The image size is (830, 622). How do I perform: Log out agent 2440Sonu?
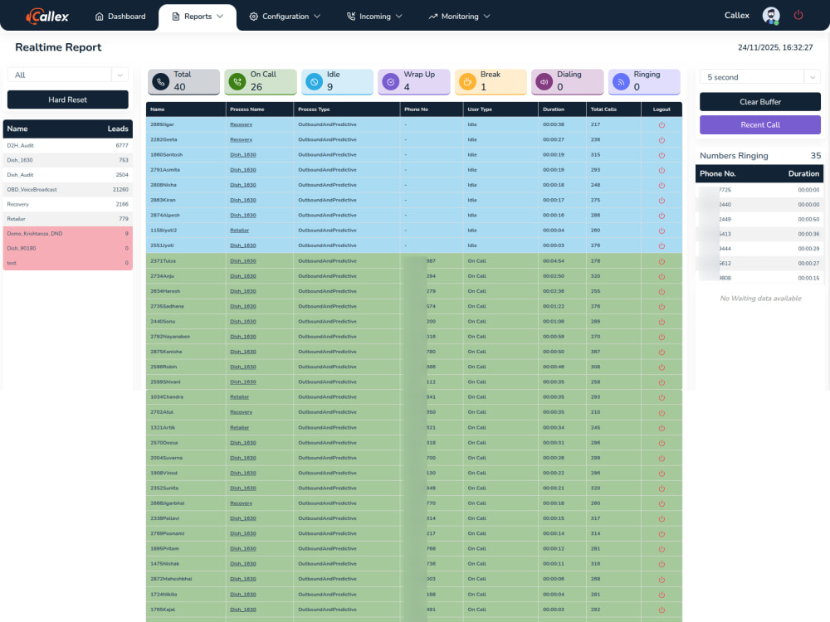tap(662, 322)
